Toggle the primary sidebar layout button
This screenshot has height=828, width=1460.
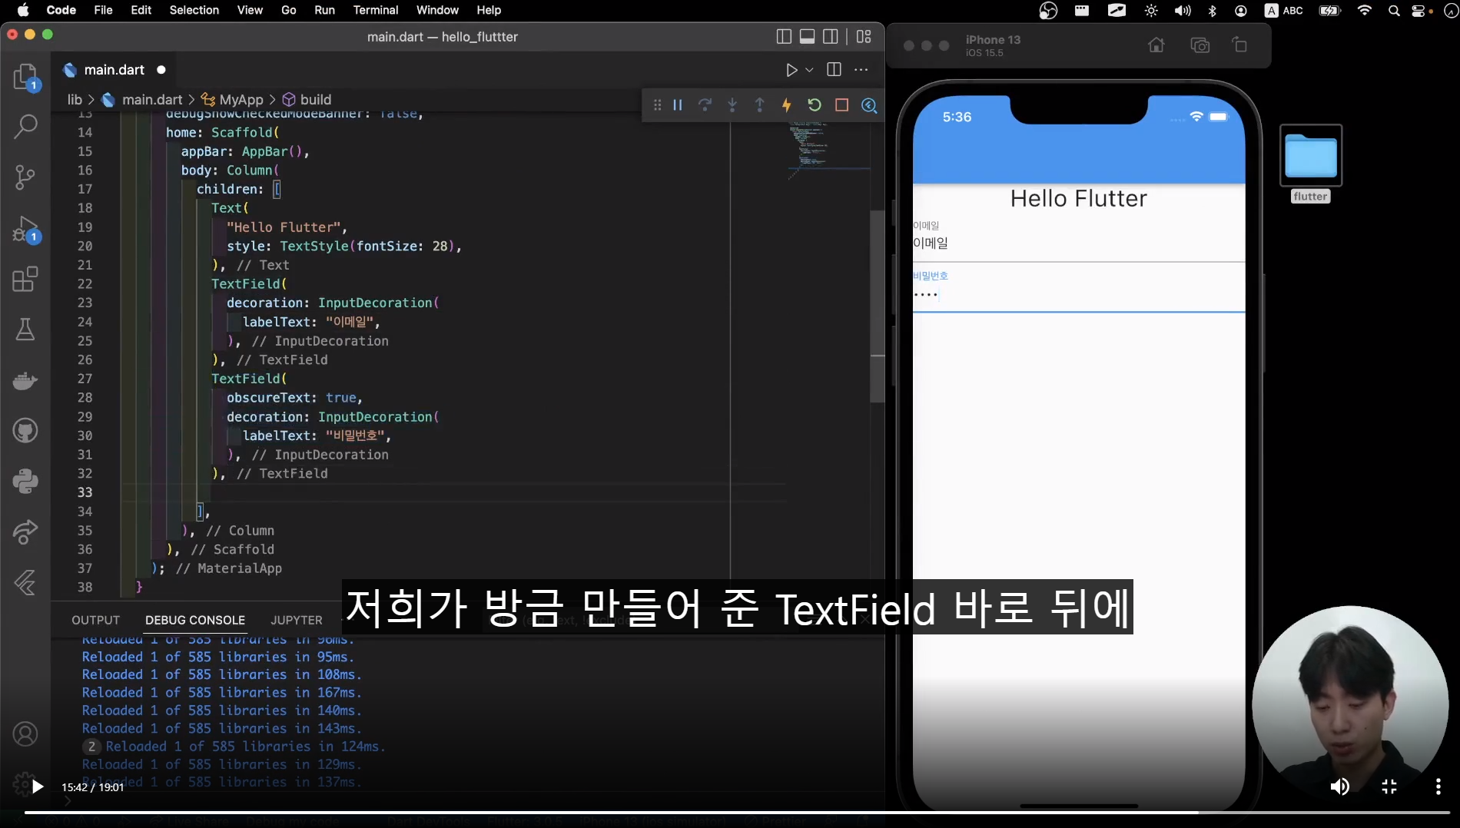point(784,36)
